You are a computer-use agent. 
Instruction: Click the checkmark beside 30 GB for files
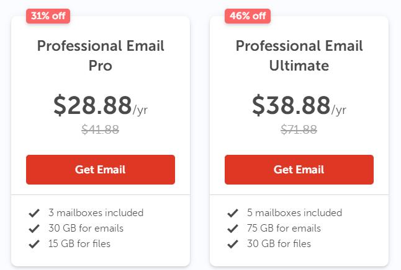tap(233, 244)
